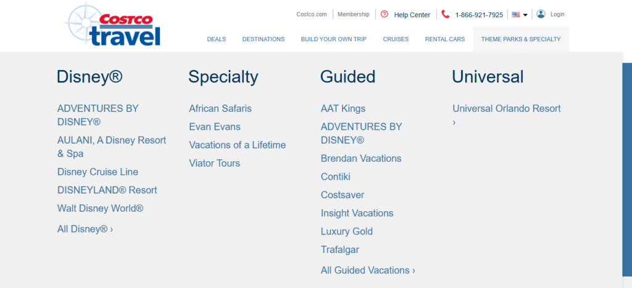The width and height of the screenshot is (632, 288).
Task: Open AAT Kings guided vacations
Action: point(343,108)
